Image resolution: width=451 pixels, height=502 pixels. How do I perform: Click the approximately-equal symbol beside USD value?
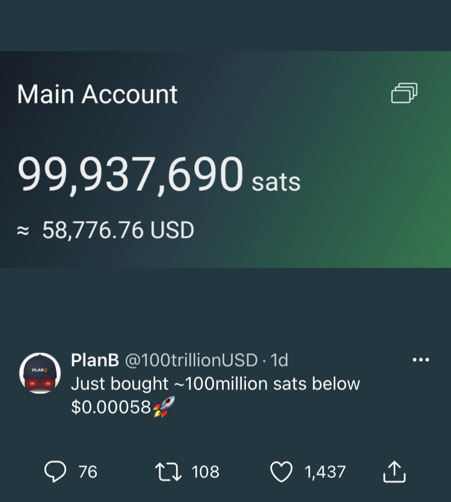click(23, 231)
